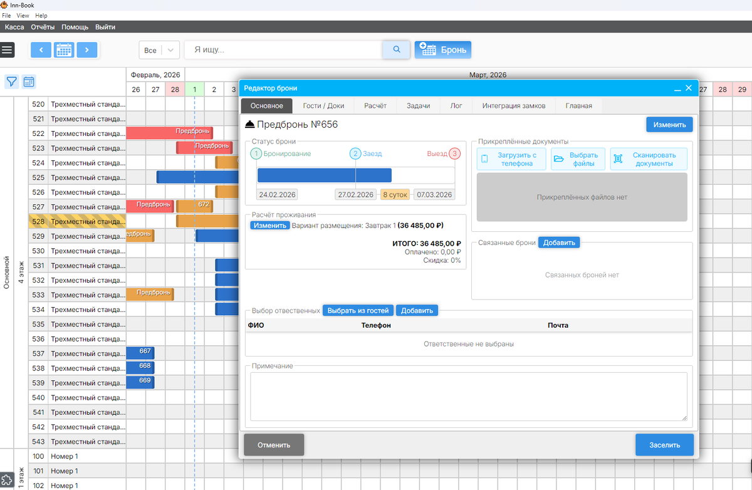Click the Заселить button
Viewport: 752px width, 490px height.
[x=664, y=445]
